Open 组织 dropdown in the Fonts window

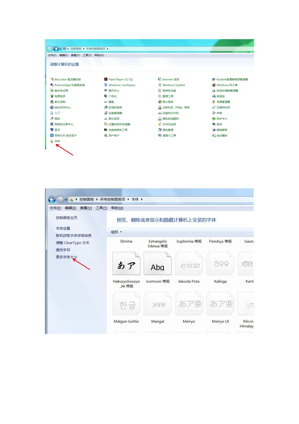(x=116, y=232)
